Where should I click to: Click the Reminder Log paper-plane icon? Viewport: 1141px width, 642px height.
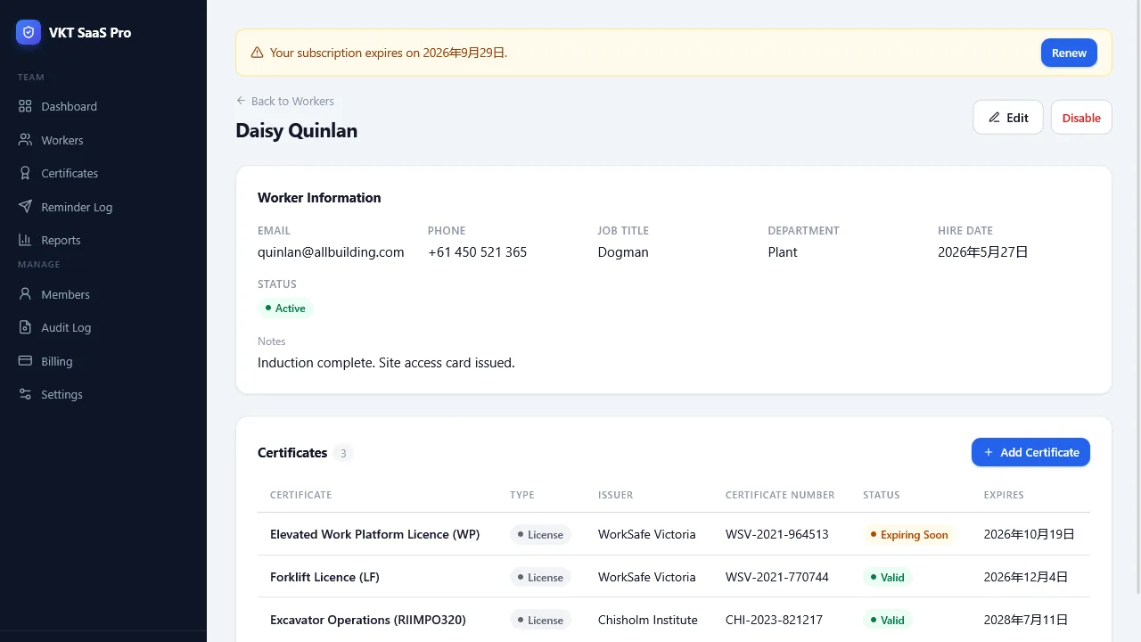tap(25, 207)
